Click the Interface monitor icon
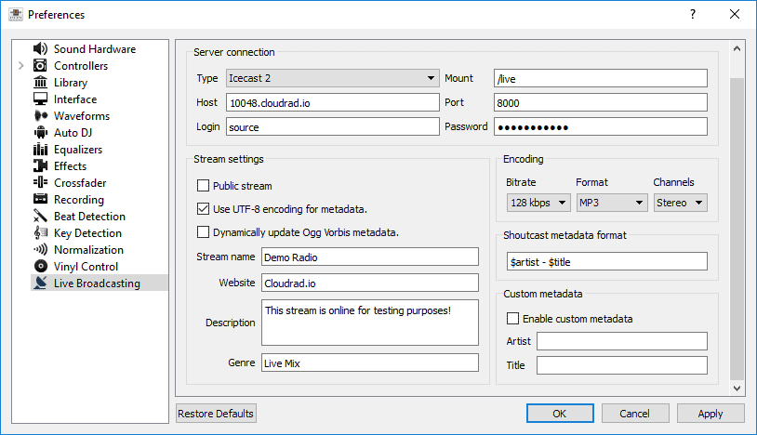The image size is (757, 435). pyautogui.click(x=40, y=99)
